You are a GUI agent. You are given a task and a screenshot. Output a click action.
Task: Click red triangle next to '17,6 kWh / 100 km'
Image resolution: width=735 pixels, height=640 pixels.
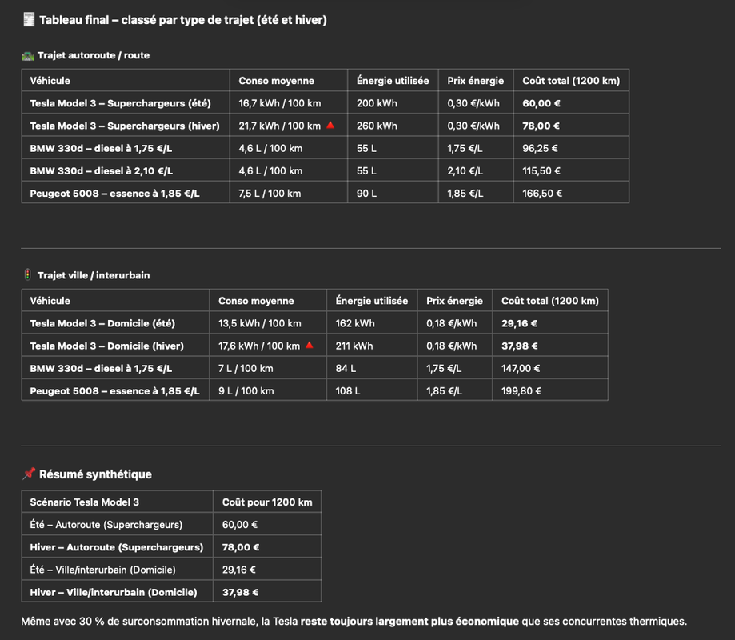[310, 345]
